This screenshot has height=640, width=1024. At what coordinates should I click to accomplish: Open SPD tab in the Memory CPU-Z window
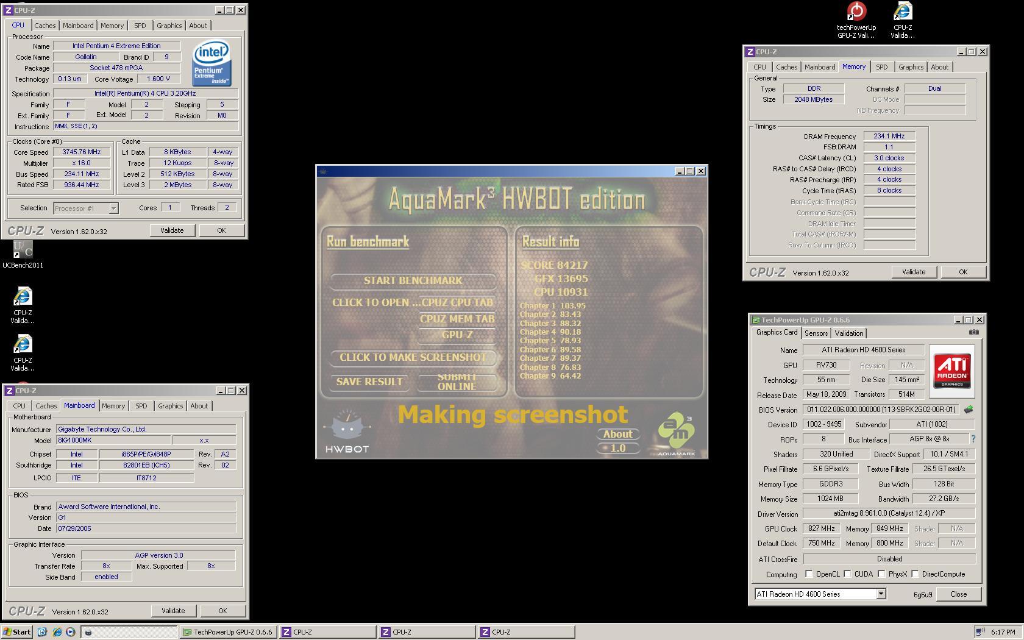(x=881, y=67)
